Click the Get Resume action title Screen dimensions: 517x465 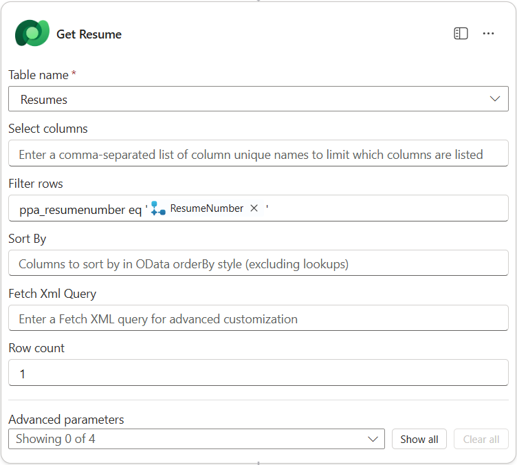point(89,34)
